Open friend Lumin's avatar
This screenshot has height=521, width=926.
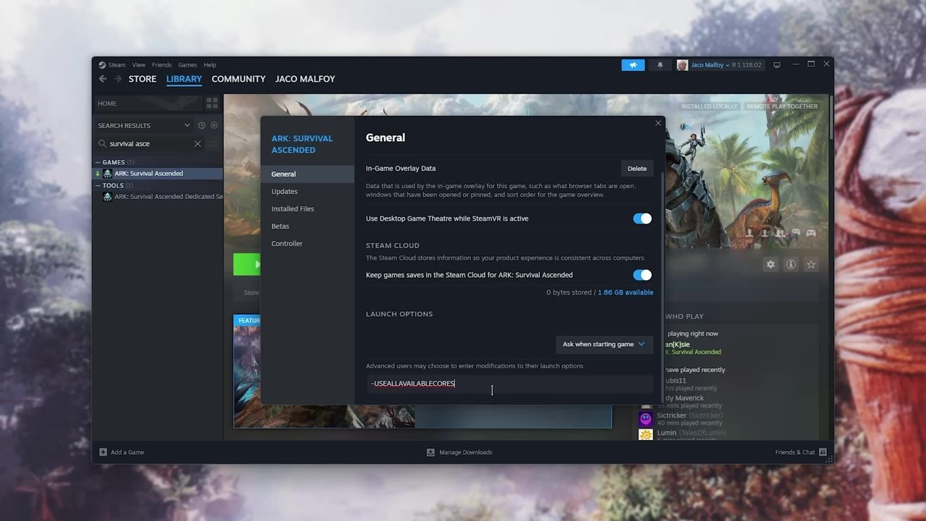click(x=645, y=435)
